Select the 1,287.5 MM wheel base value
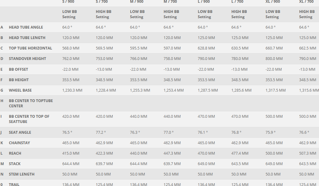The image size is (319, 186). [x=208, y=90]
